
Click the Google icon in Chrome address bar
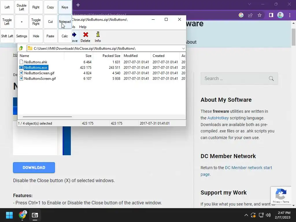241,15
